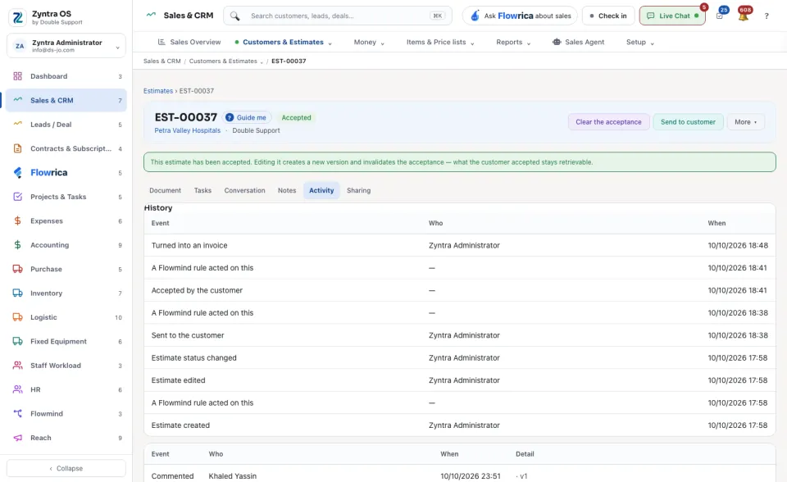Screen dimensions: 787x482
Task: Open the Dashboard sidebar icon
Action: click(x=17, y=76)
